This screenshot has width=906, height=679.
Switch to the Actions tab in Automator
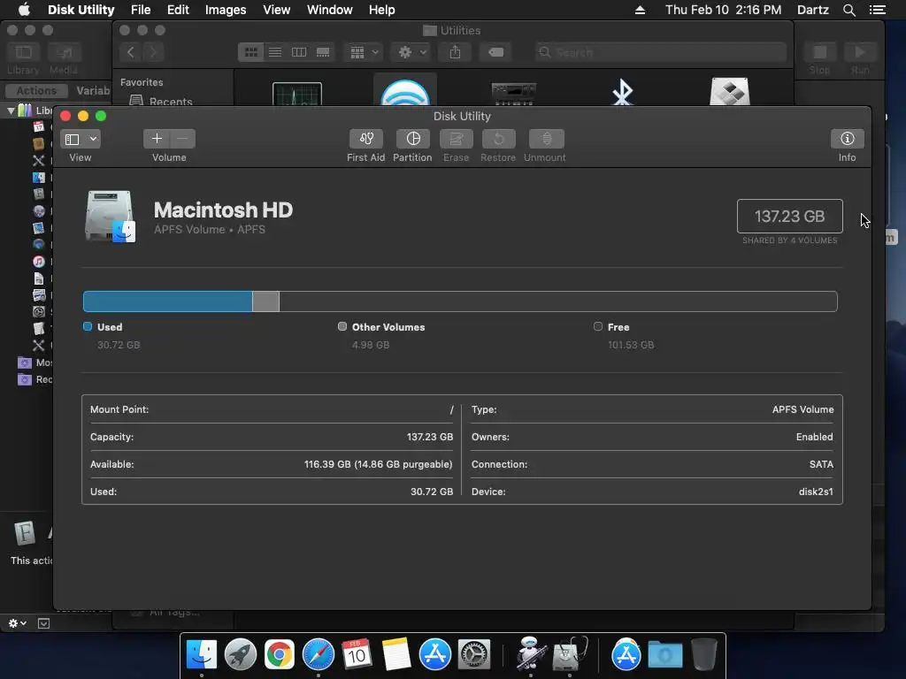click(36, 91)
